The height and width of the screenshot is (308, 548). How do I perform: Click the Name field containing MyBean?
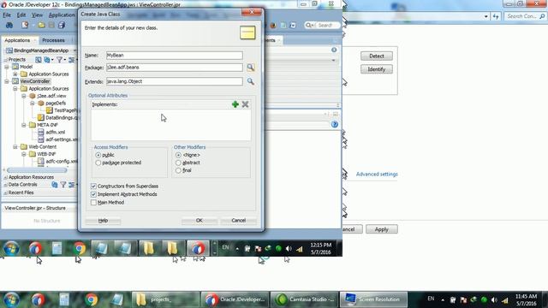coord(174,55)
